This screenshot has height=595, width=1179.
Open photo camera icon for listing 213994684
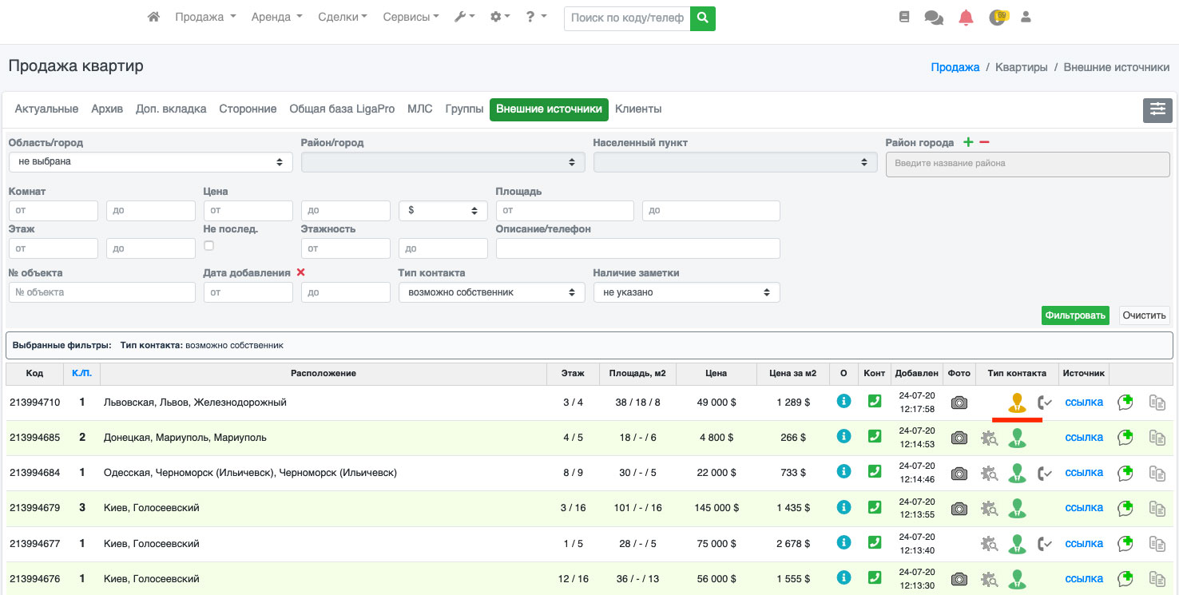959,473
